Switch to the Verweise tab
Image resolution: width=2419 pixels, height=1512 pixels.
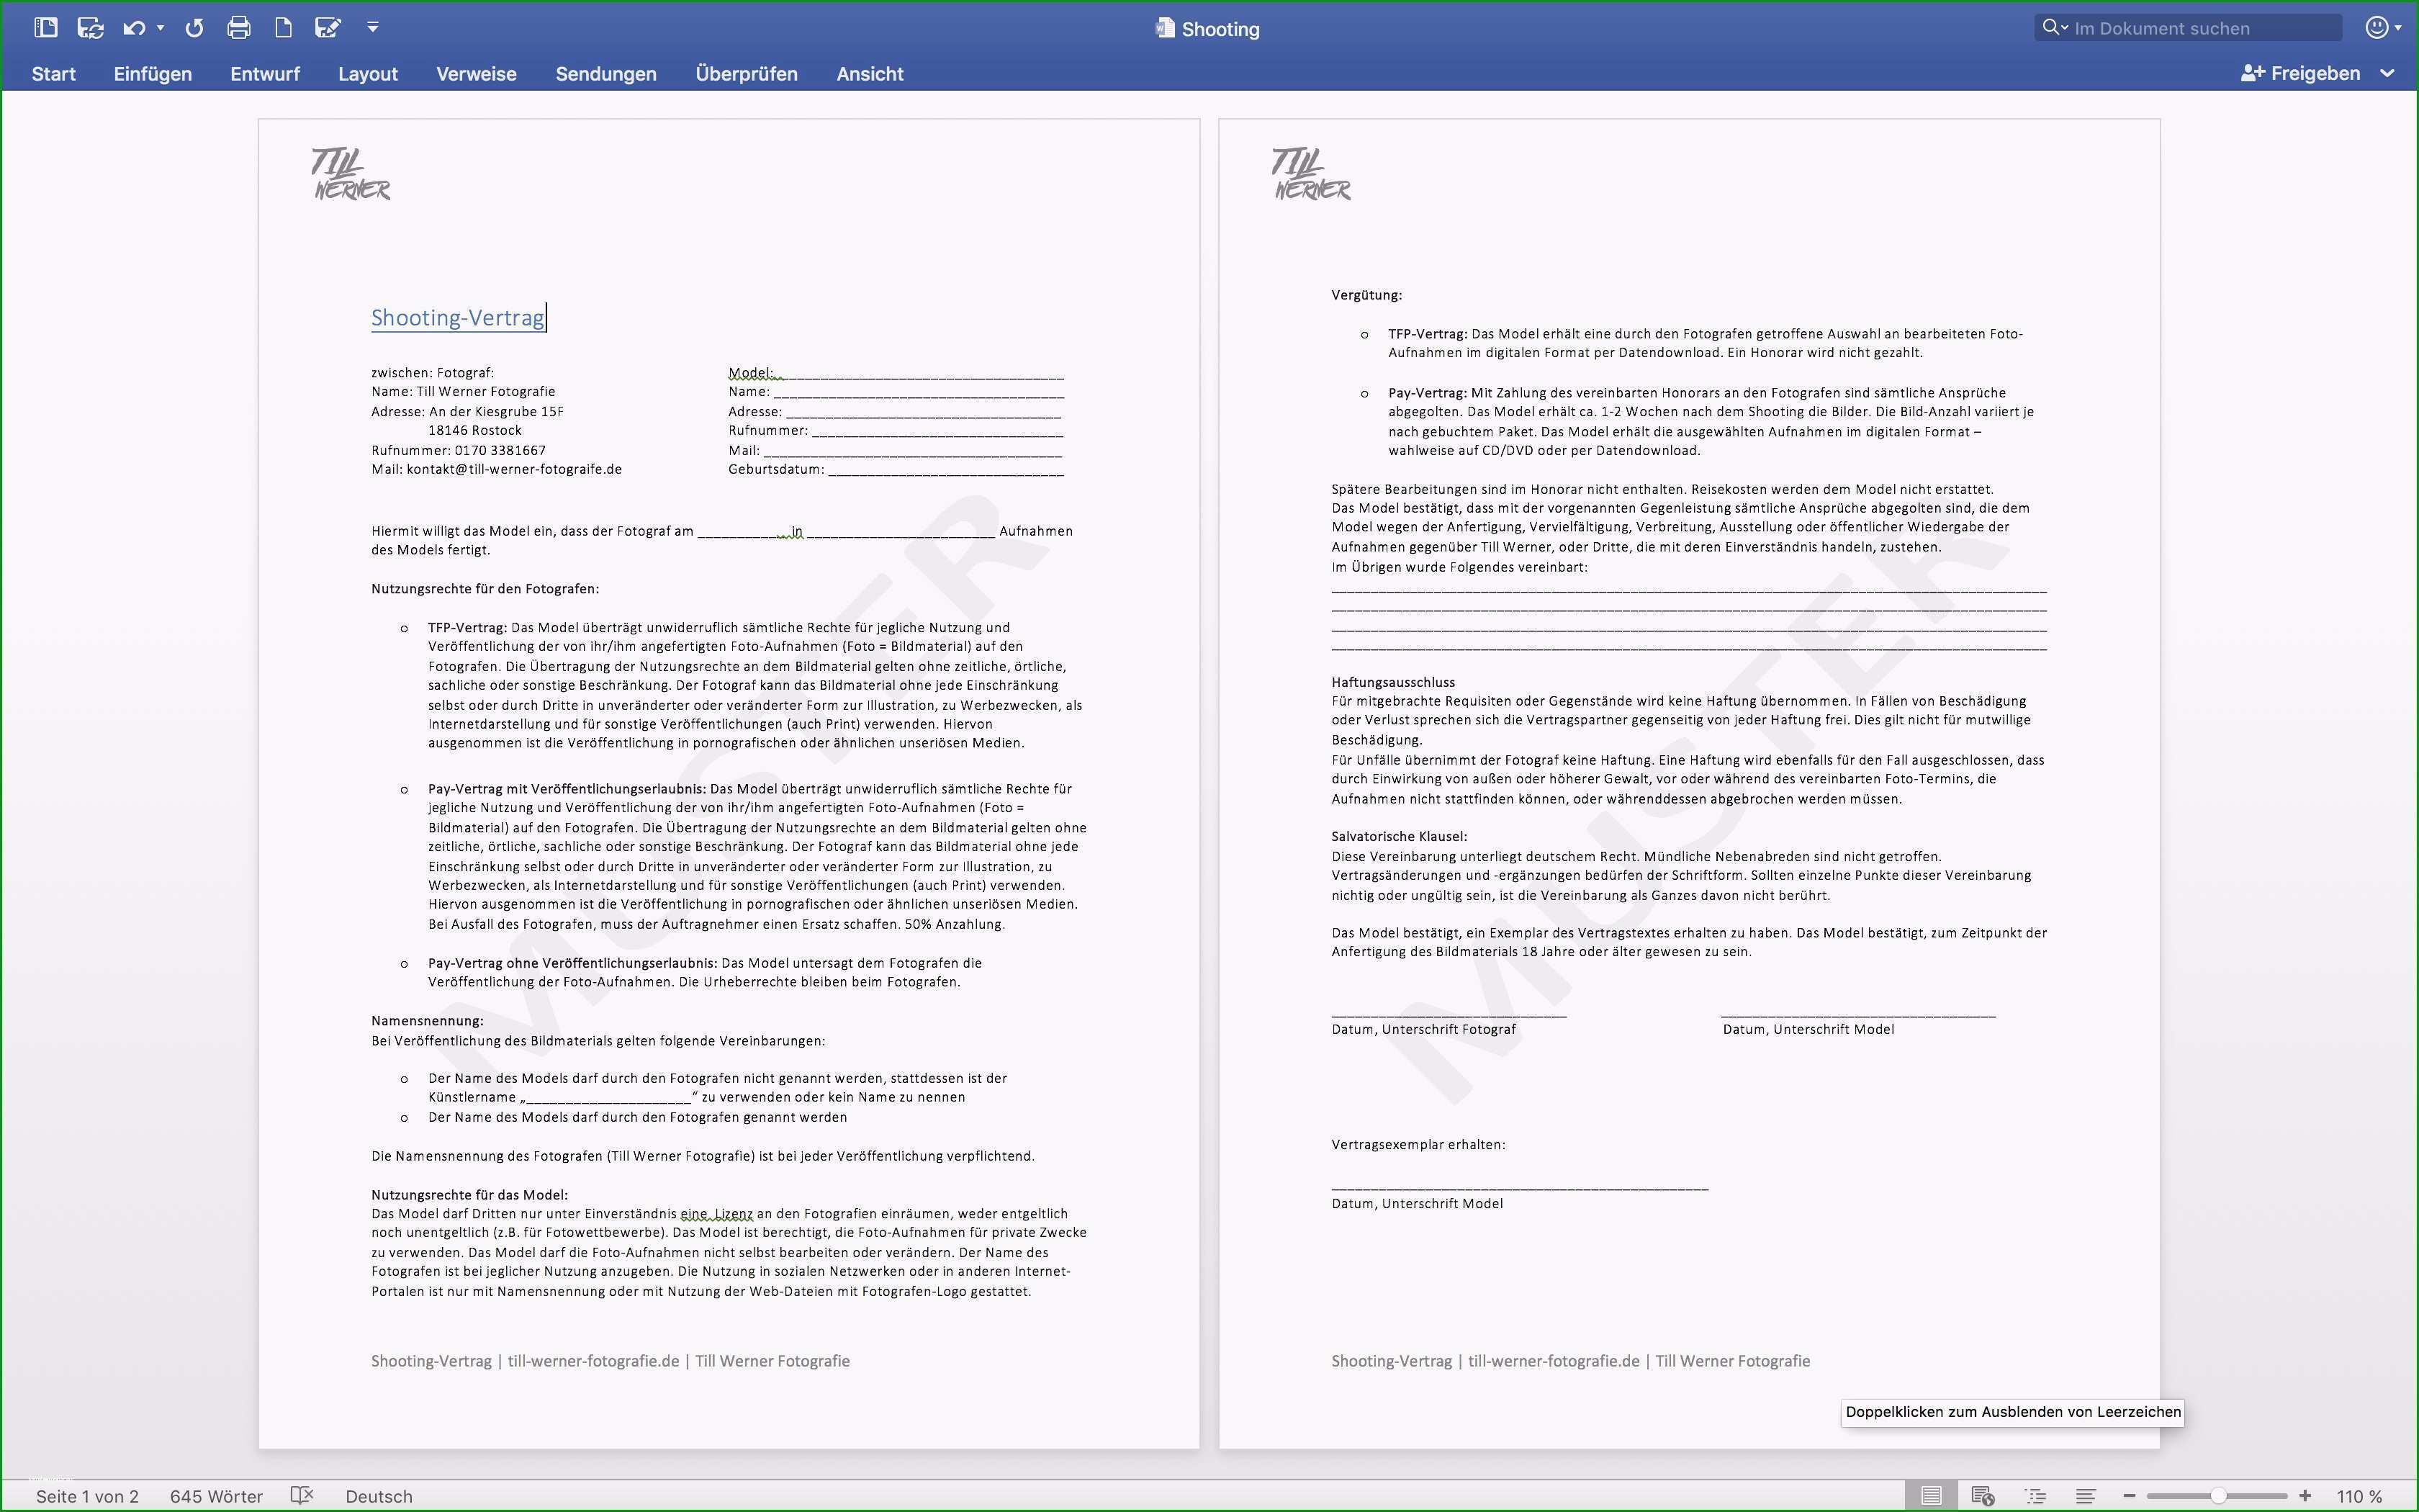point(476,74)
